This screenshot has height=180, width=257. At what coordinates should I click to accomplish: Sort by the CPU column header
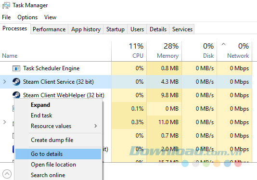pos(129,51)
